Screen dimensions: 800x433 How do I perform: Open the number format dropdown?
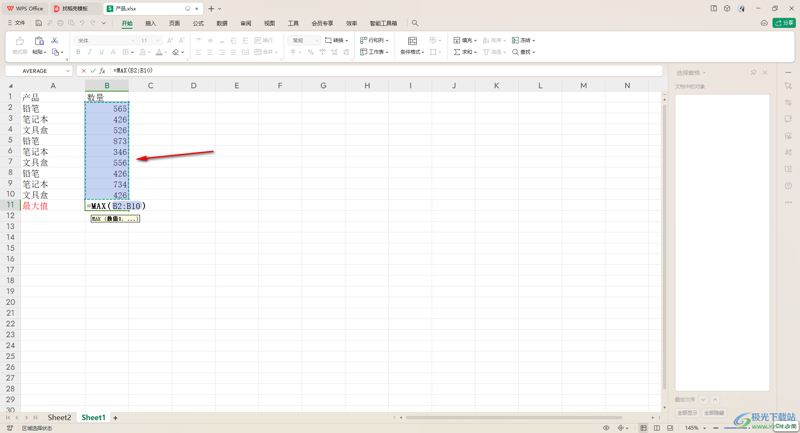tap(317, 40)
